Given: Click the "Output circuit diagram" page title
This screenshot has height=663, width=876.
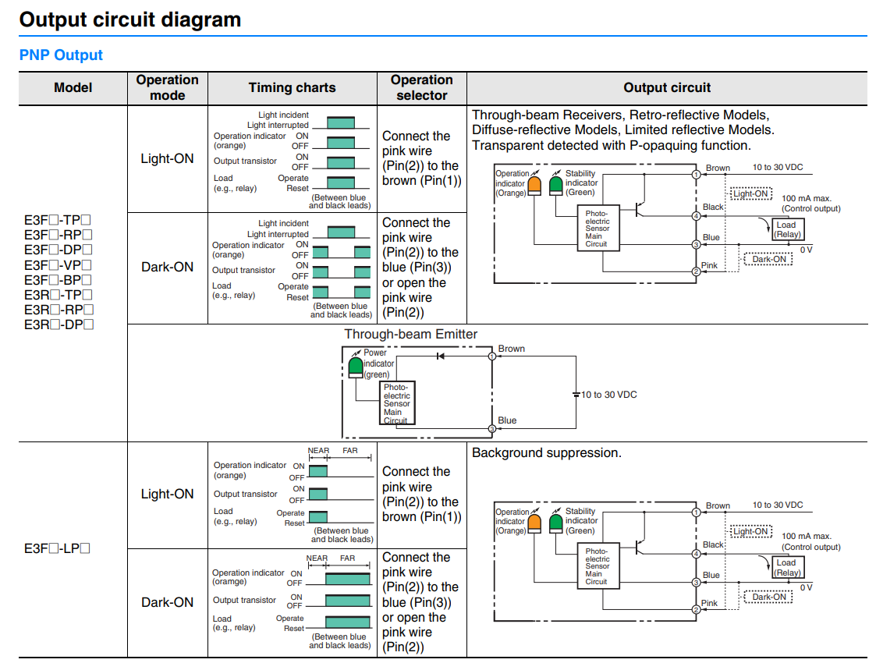Looking at the screenshot, I should tap(130, 19).
